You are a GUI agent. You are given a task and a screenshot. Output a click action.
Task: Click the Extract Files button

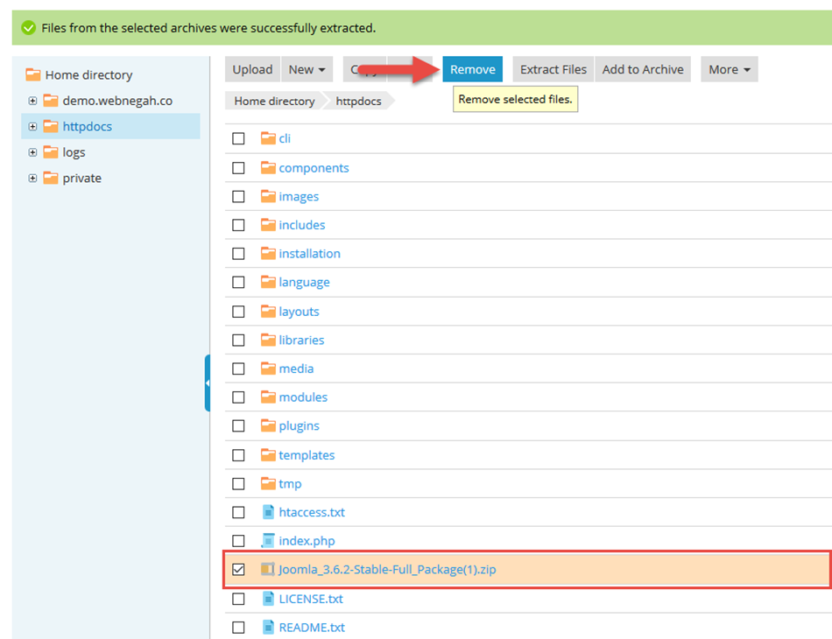[x=553, y=70]
